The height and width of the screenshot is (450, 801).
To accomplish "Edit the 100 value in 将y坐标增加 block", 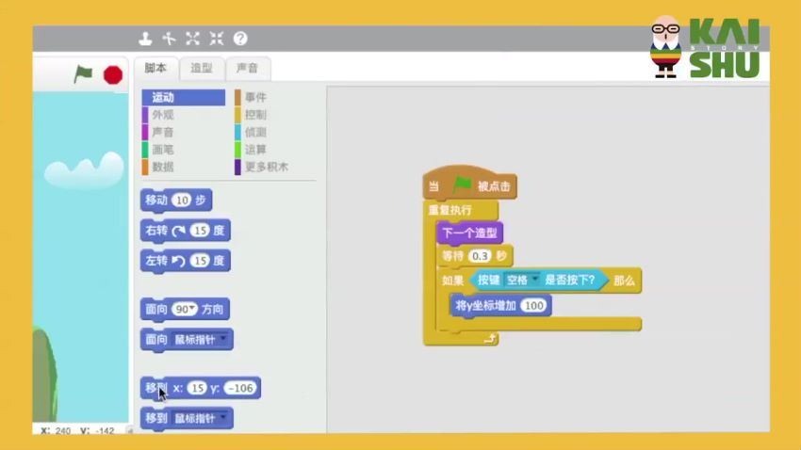I will point(534,306).
